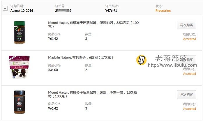Click Accepted status of decaf coffee item
Screen dimensions: 203x121
coord(189,39)
